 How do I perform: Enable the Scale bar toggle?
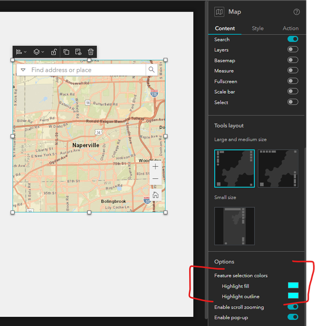(x=293, y=91)
